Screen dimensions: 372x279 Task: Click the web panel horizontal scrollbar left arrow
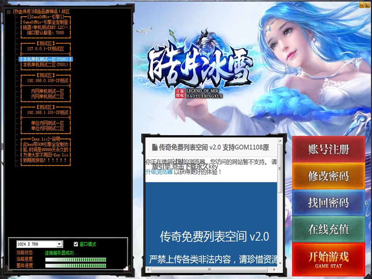tap(148, 270)
